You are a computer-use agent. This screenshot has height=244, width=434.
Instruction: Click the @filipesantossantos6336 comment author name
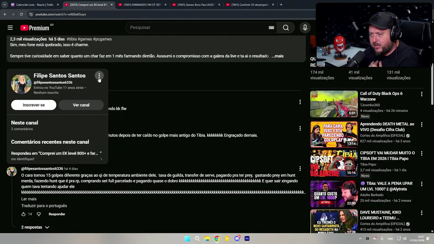42,168
